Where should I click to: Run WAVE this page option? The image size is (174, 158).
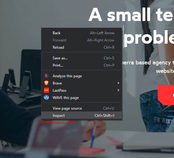[82, 98]
